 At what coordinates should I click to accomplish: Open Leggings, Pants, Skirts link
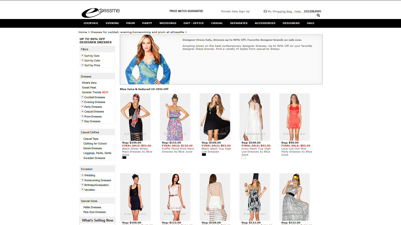(97, 153)
